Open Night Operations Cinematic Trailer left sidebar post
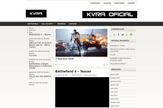 click(x=40, y=66)
